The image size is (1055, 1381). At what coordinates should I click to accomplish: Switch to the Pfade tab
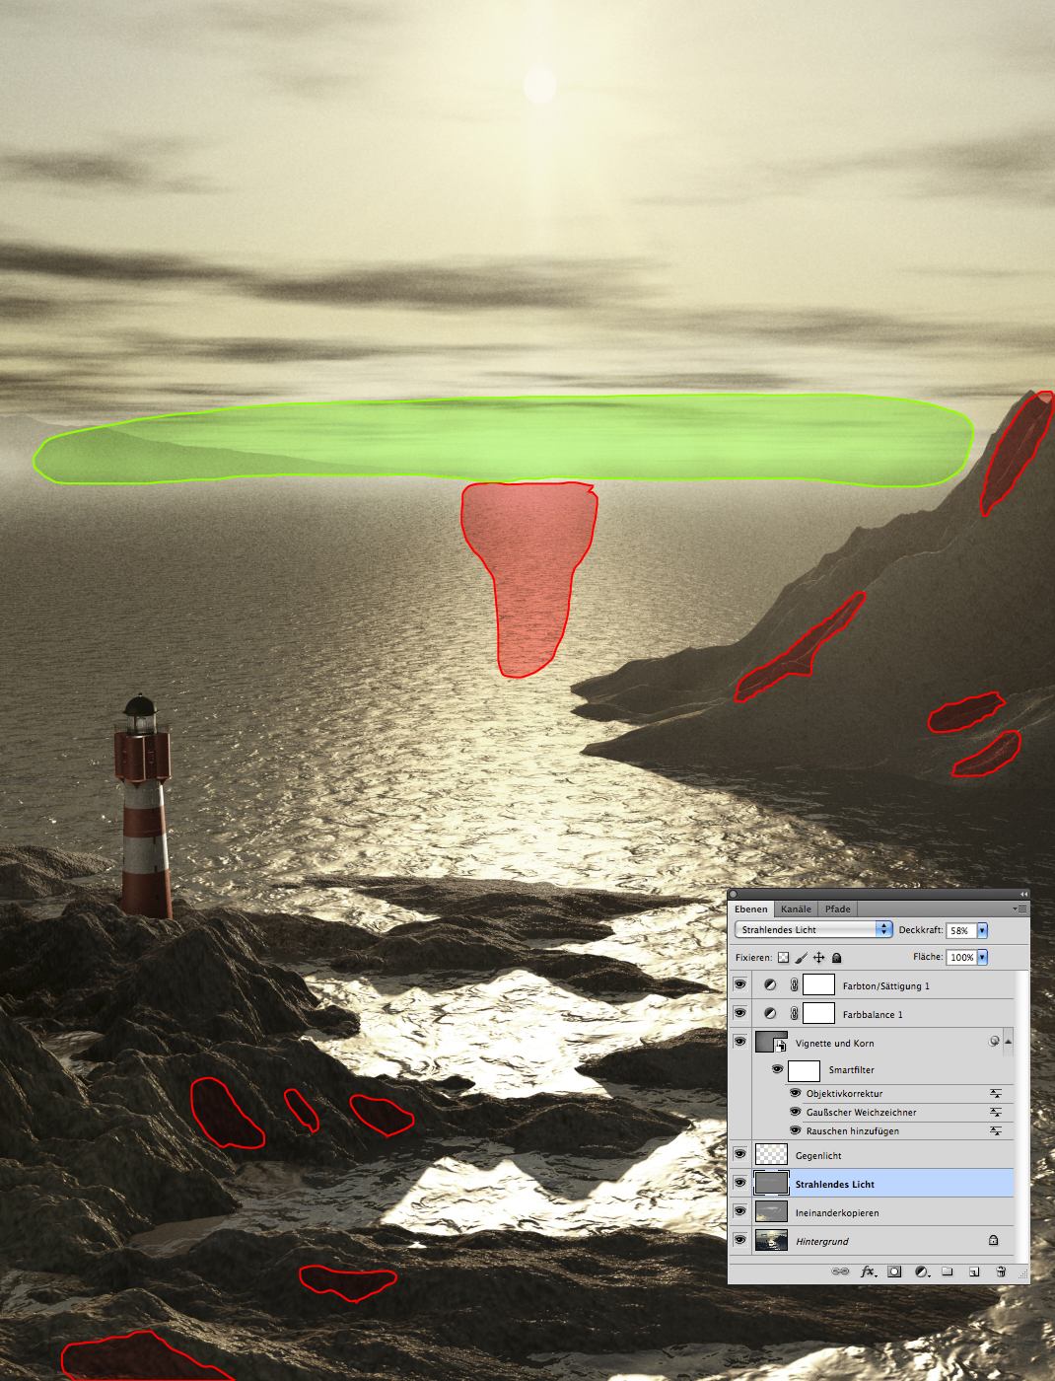837,909
